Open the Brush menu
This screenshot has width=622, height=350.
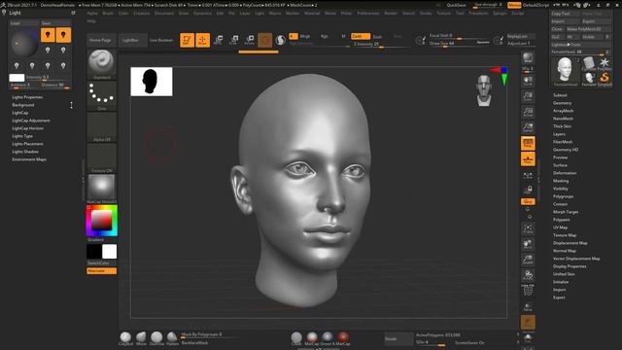[108, 13]
